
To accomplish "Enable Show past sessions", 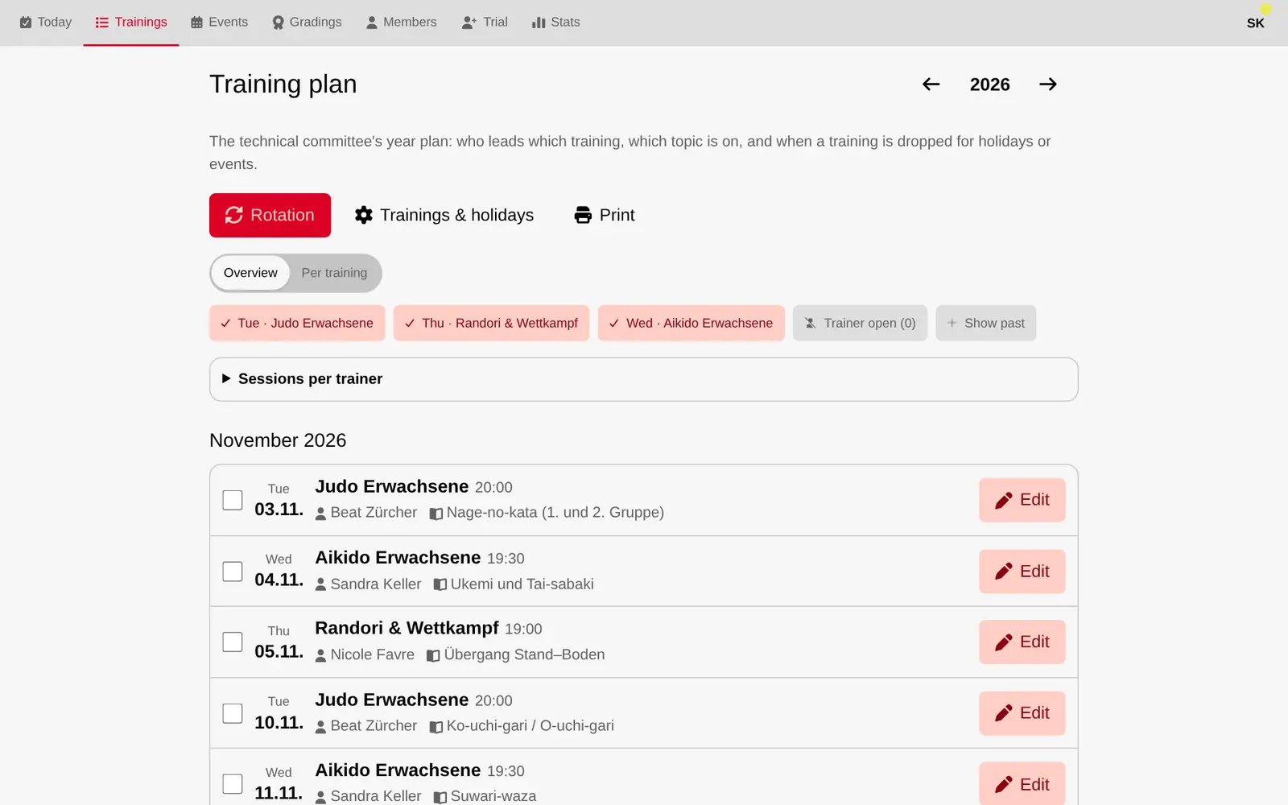I will pyautogui.click(x=986, y=323).
